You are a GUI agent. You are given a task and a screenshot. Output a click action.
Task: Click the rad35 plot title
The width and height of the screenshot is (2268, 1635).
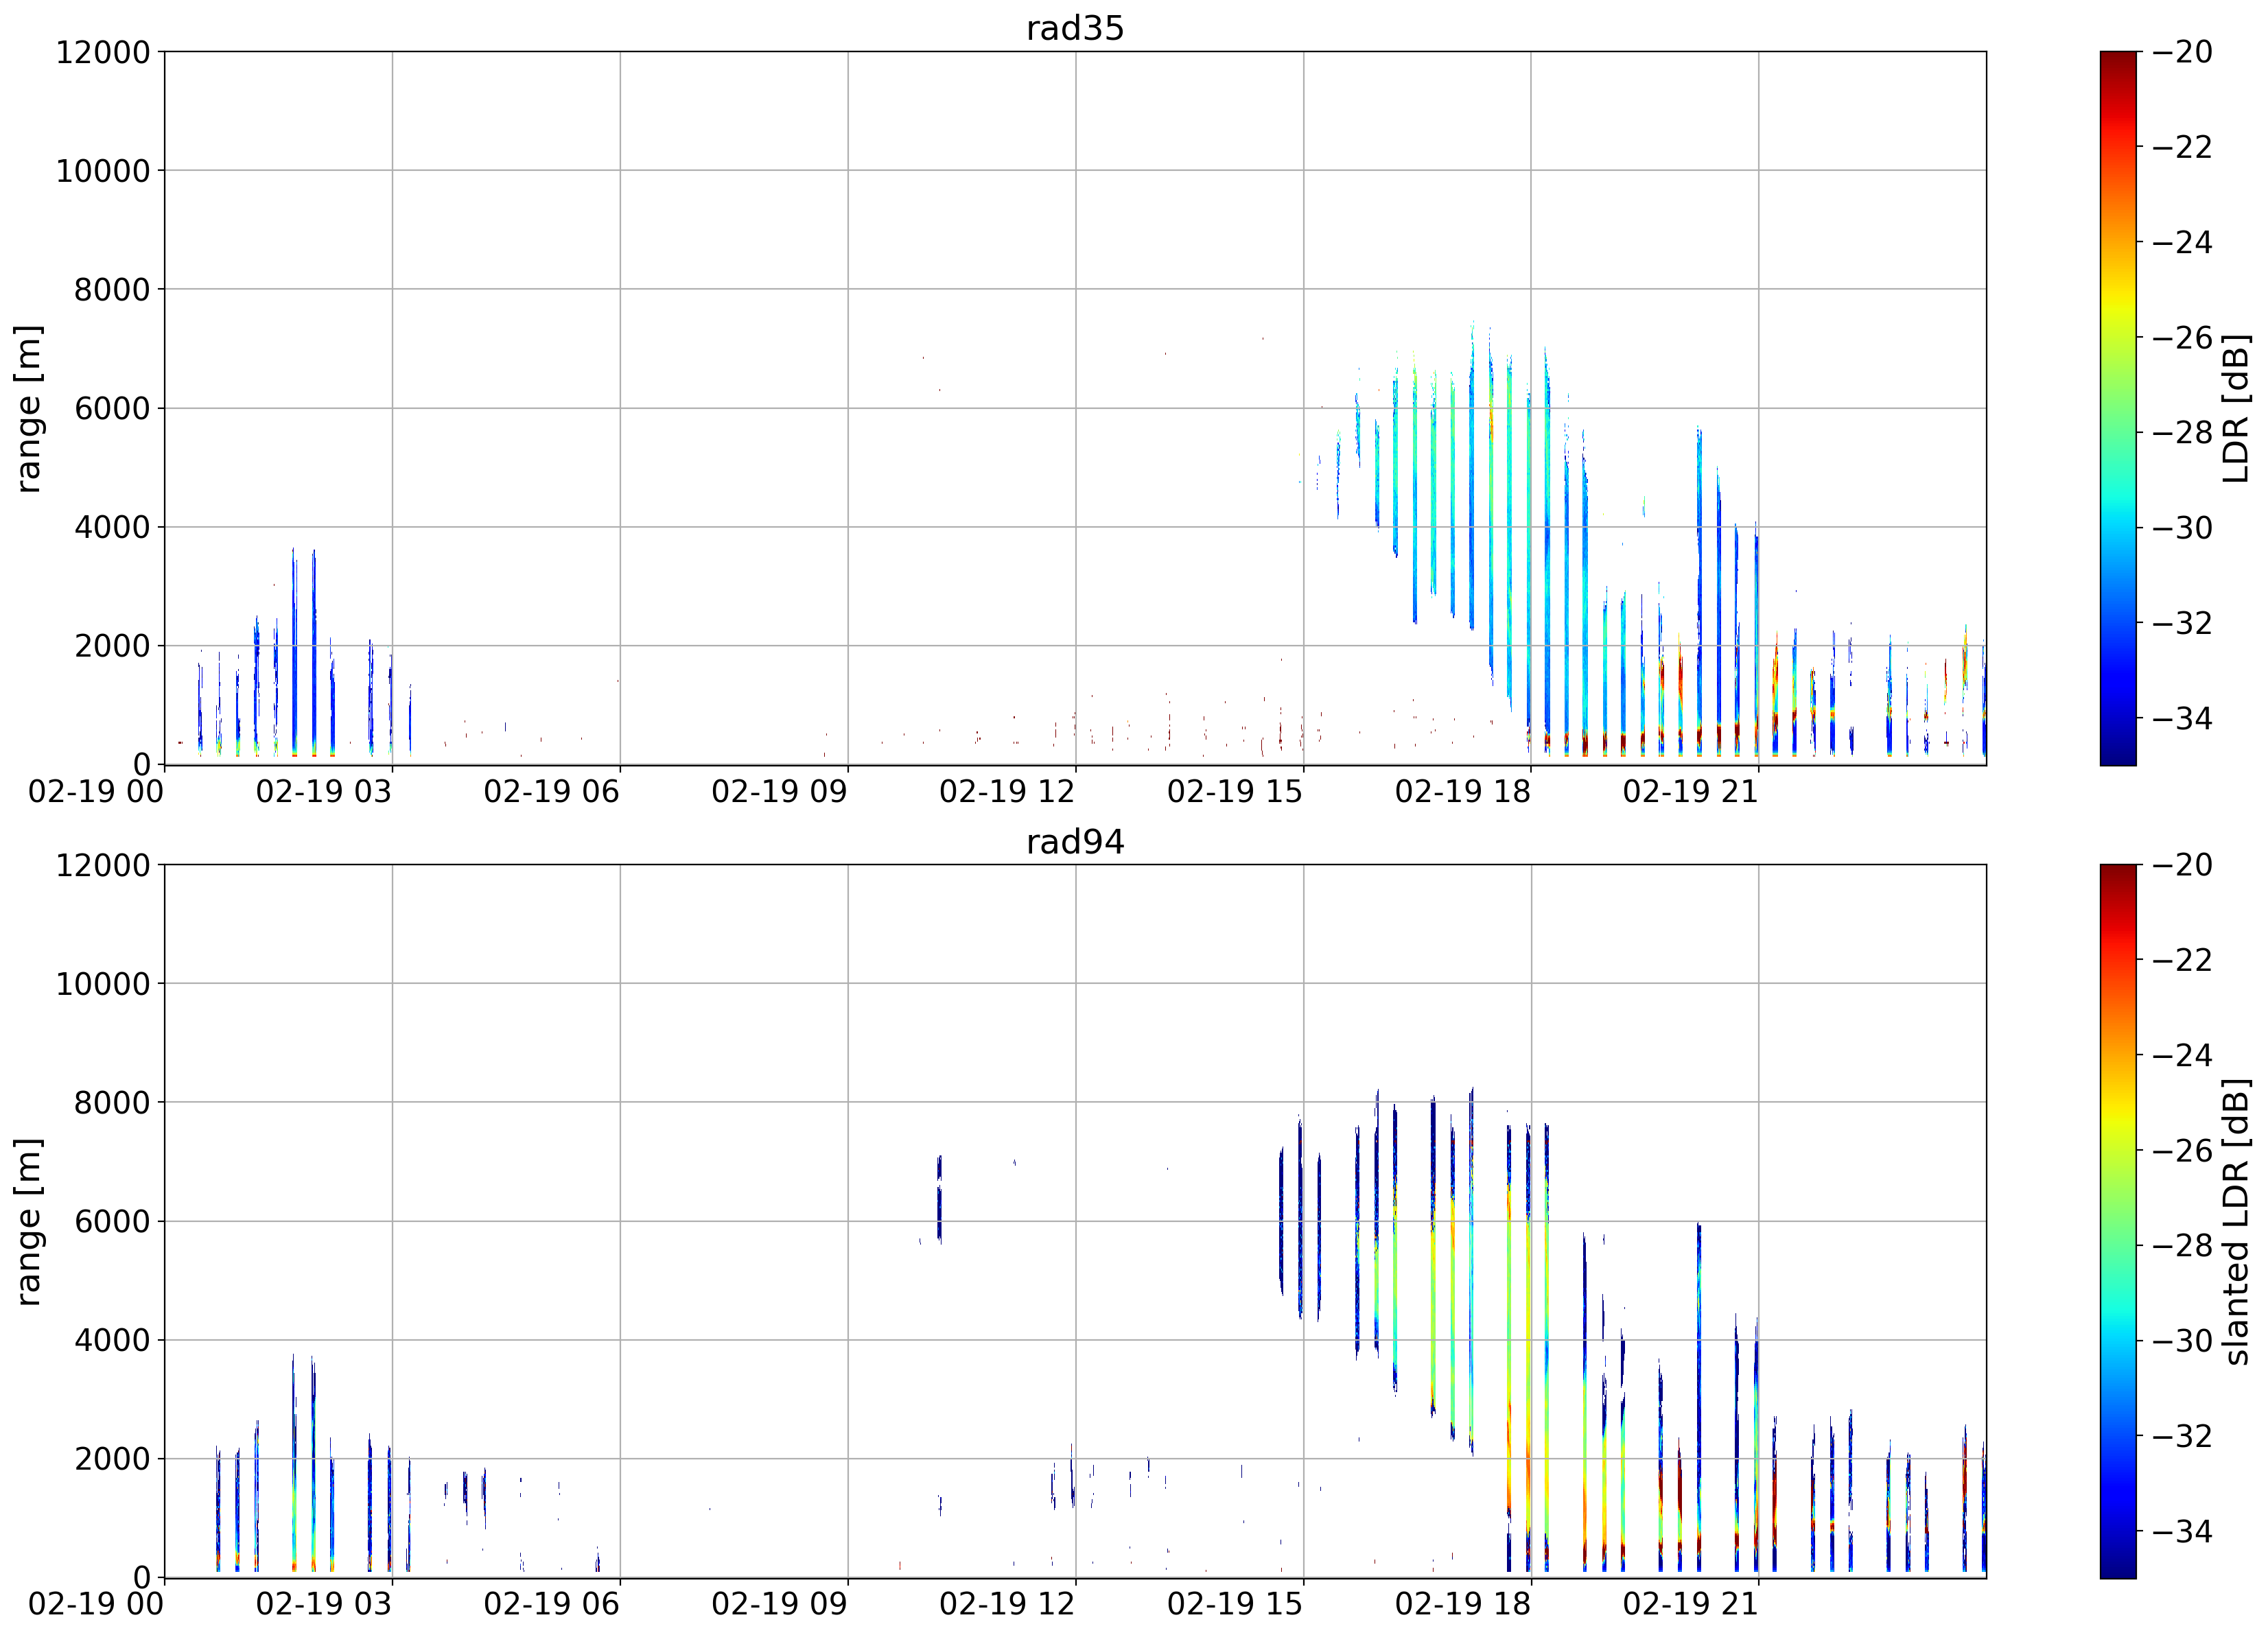[1075, 28]
